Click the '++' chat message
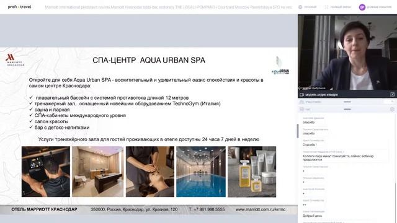The width and height of the screenshot is (397, 223). click(x=305, y=204)
